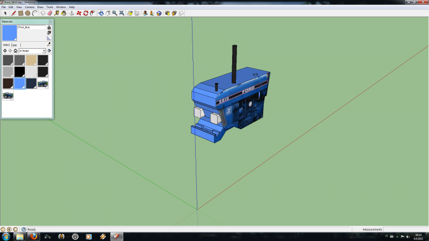Open the Edit menu
This screenshot has height=241, width=429.
point(11,7)
